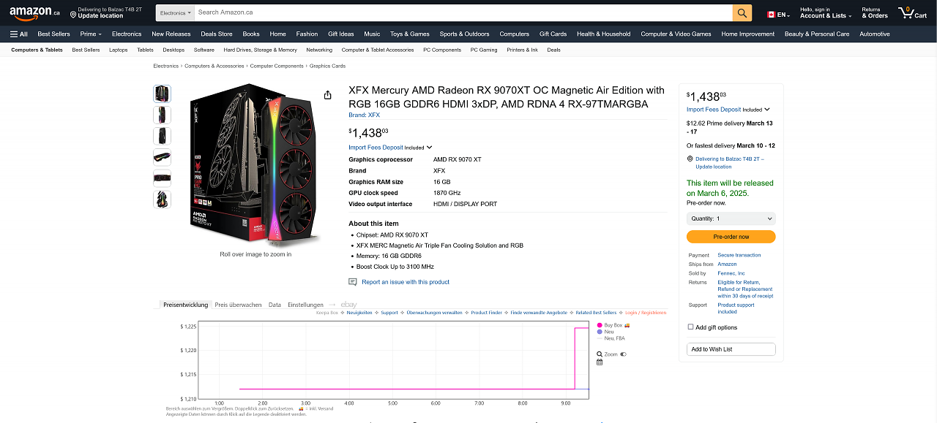937x423 pixels.
Task: Open Deals Store menu item
Action: pos(217,34)
